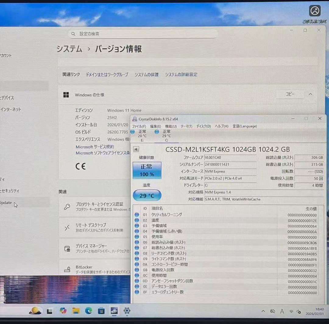Open Task View from the taskbar

coord(50,311)
